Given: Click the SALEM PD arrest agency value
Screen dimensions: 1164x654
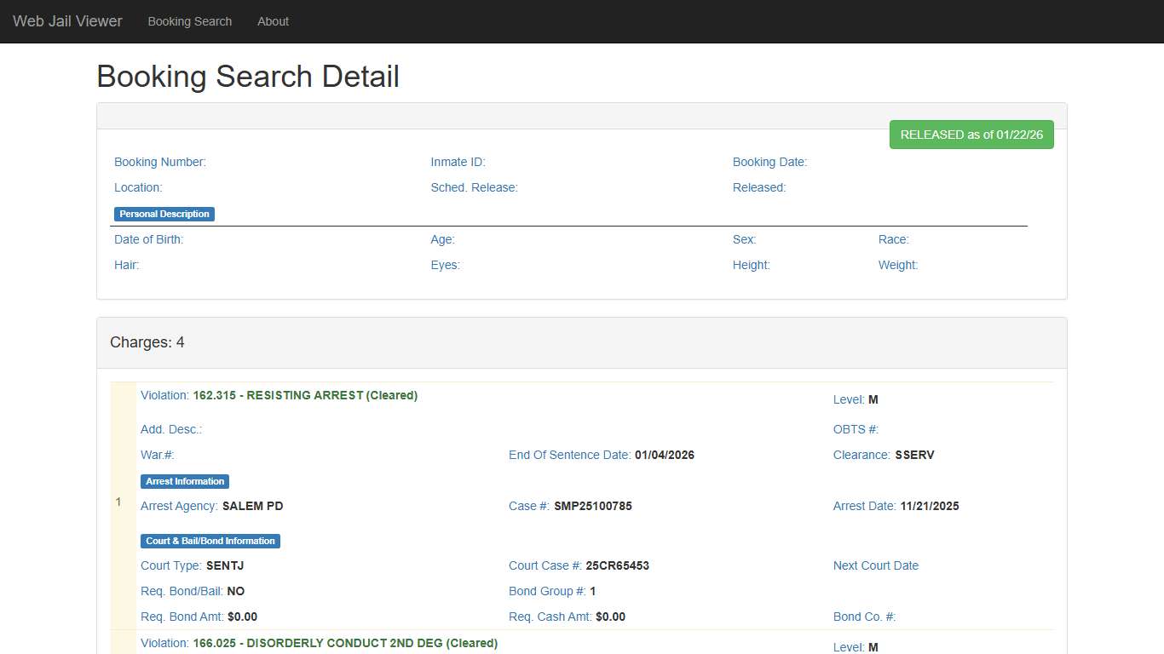Looking at the screenshot, I should (x=252, y=506).
